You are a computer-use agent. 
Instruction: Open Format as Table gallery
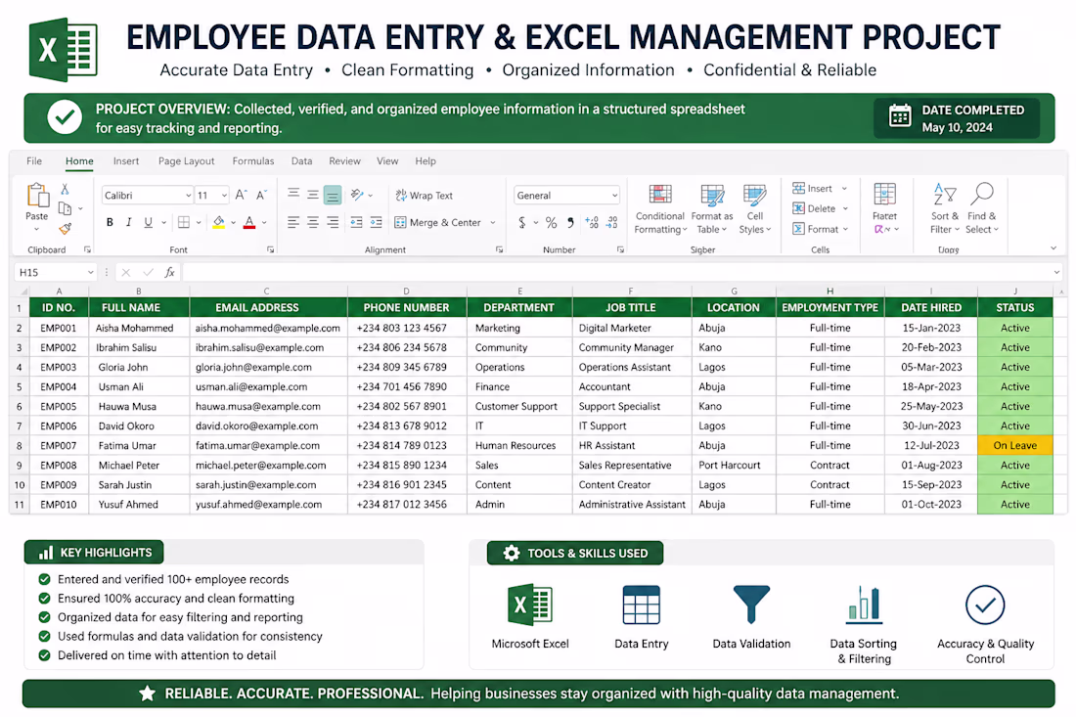coord(711,209)
